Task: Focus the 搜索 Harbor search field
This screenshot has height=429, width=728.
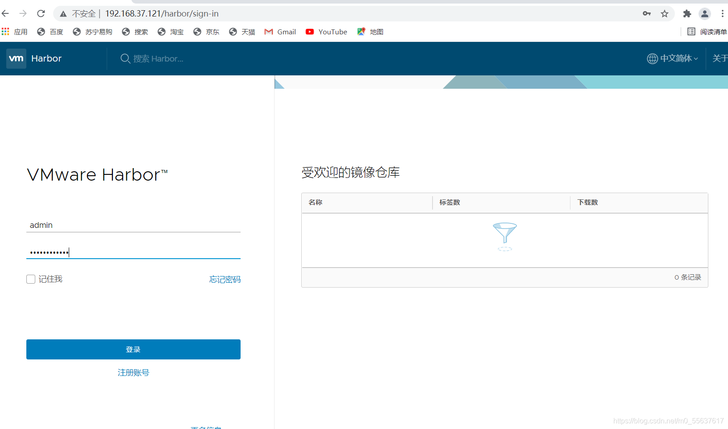Action: pos(158,58)
